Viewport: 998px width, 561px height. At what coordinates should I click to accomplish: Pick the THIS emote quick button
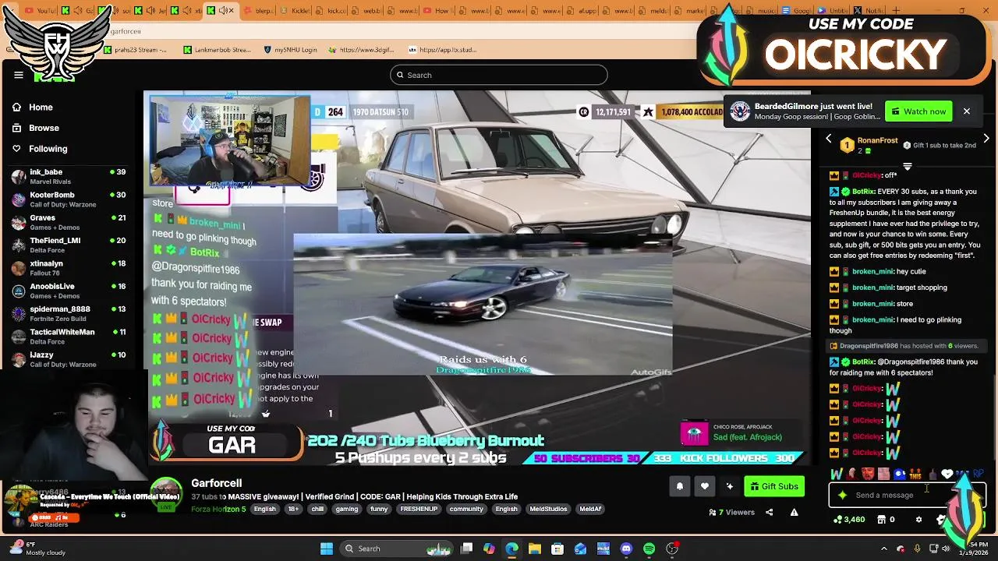pyautogui.click(x=915, y=474)
